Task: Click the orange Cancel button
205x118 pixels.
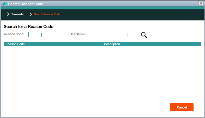Action: pos(182,107)
